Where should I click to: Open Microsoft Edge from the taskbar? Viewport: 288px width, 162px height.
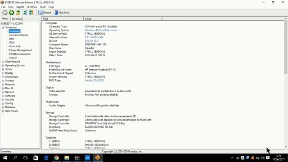46,158
